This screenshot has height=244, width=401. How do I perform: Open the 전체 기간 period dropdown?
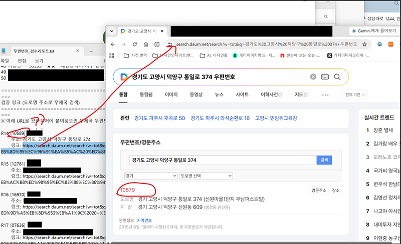[355, 94]
